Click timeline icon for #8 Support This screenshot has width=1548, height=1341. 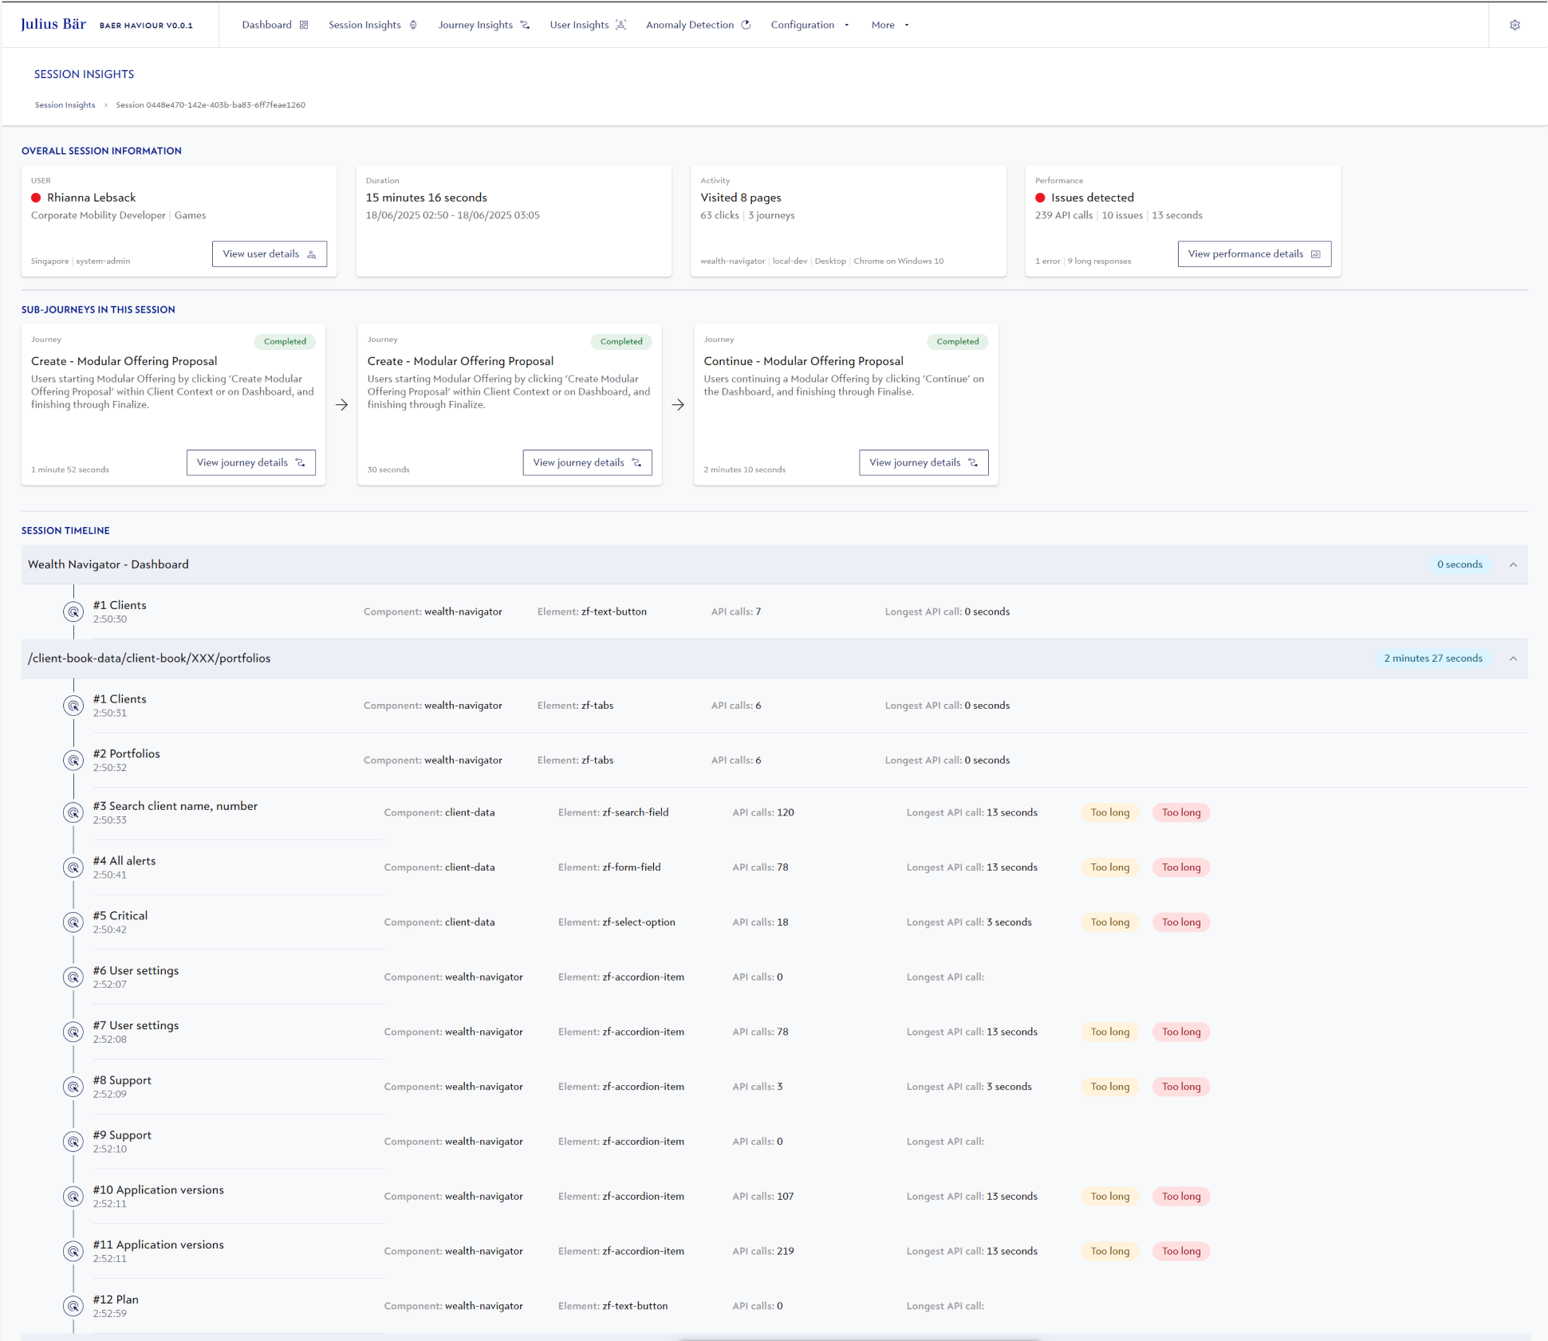tap(73, 1087)
